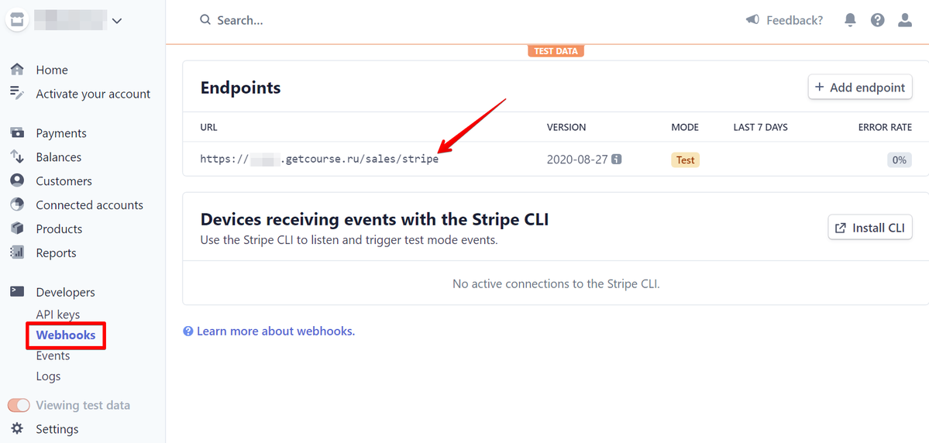Select API keys in Developers submenu
The height and width of the screenshot is (443, 929).
click(x=58, y=314)
